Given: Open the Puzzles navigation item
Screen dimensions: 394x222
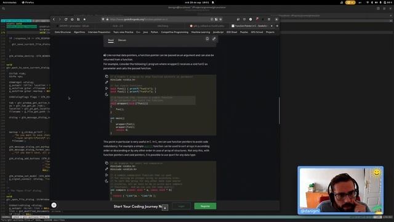Looking at the screenshot, I should click(244, 32).
